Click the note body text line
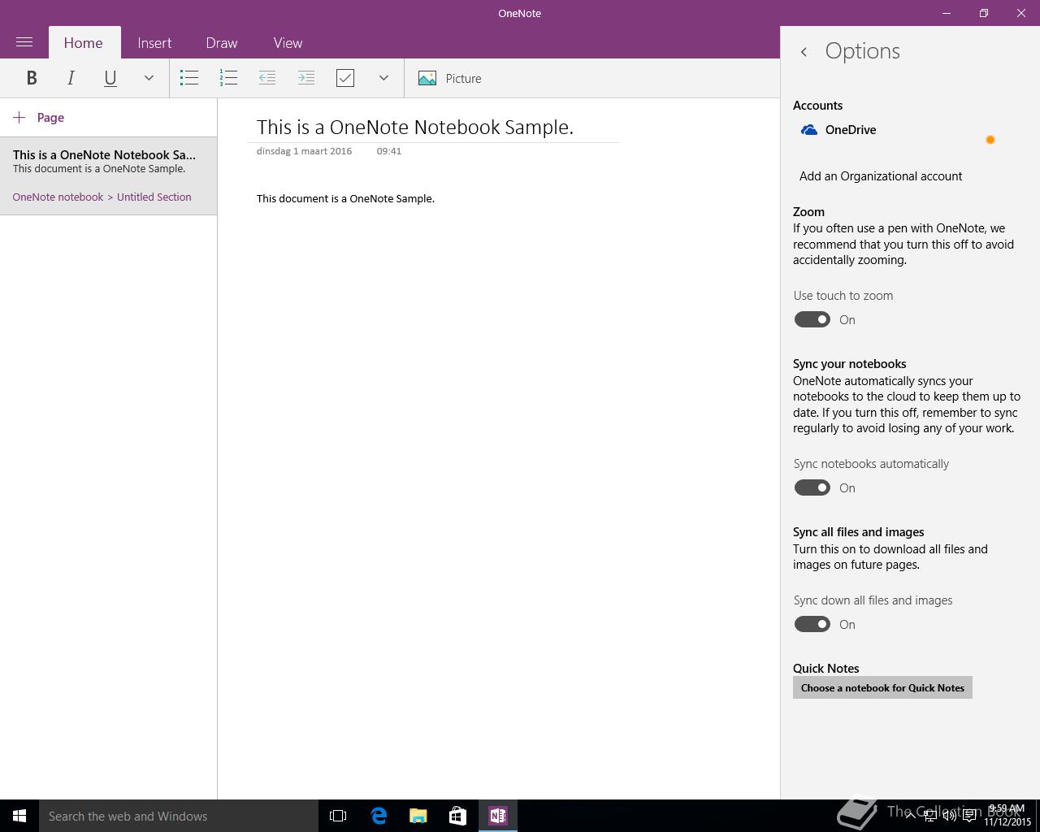 point(345,198)
